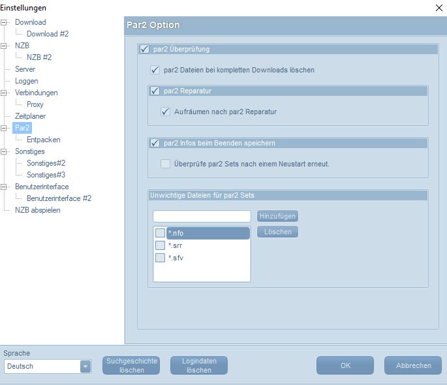Click the Hinzufügen button
This screenshot has height=385, width=447.
click(277, 216)
